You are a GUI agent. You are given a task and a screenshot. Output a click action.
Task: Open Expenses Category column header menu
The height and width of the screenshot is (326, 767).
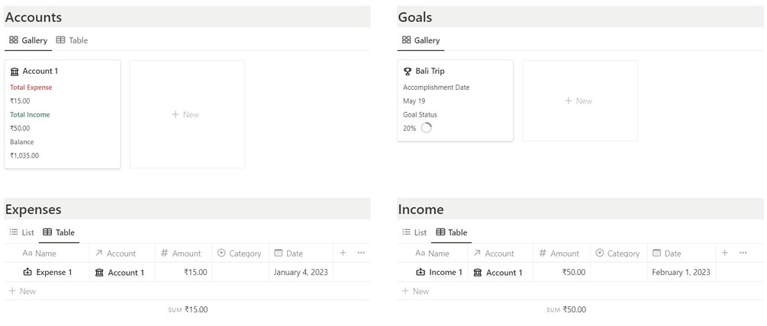(239, 254)
